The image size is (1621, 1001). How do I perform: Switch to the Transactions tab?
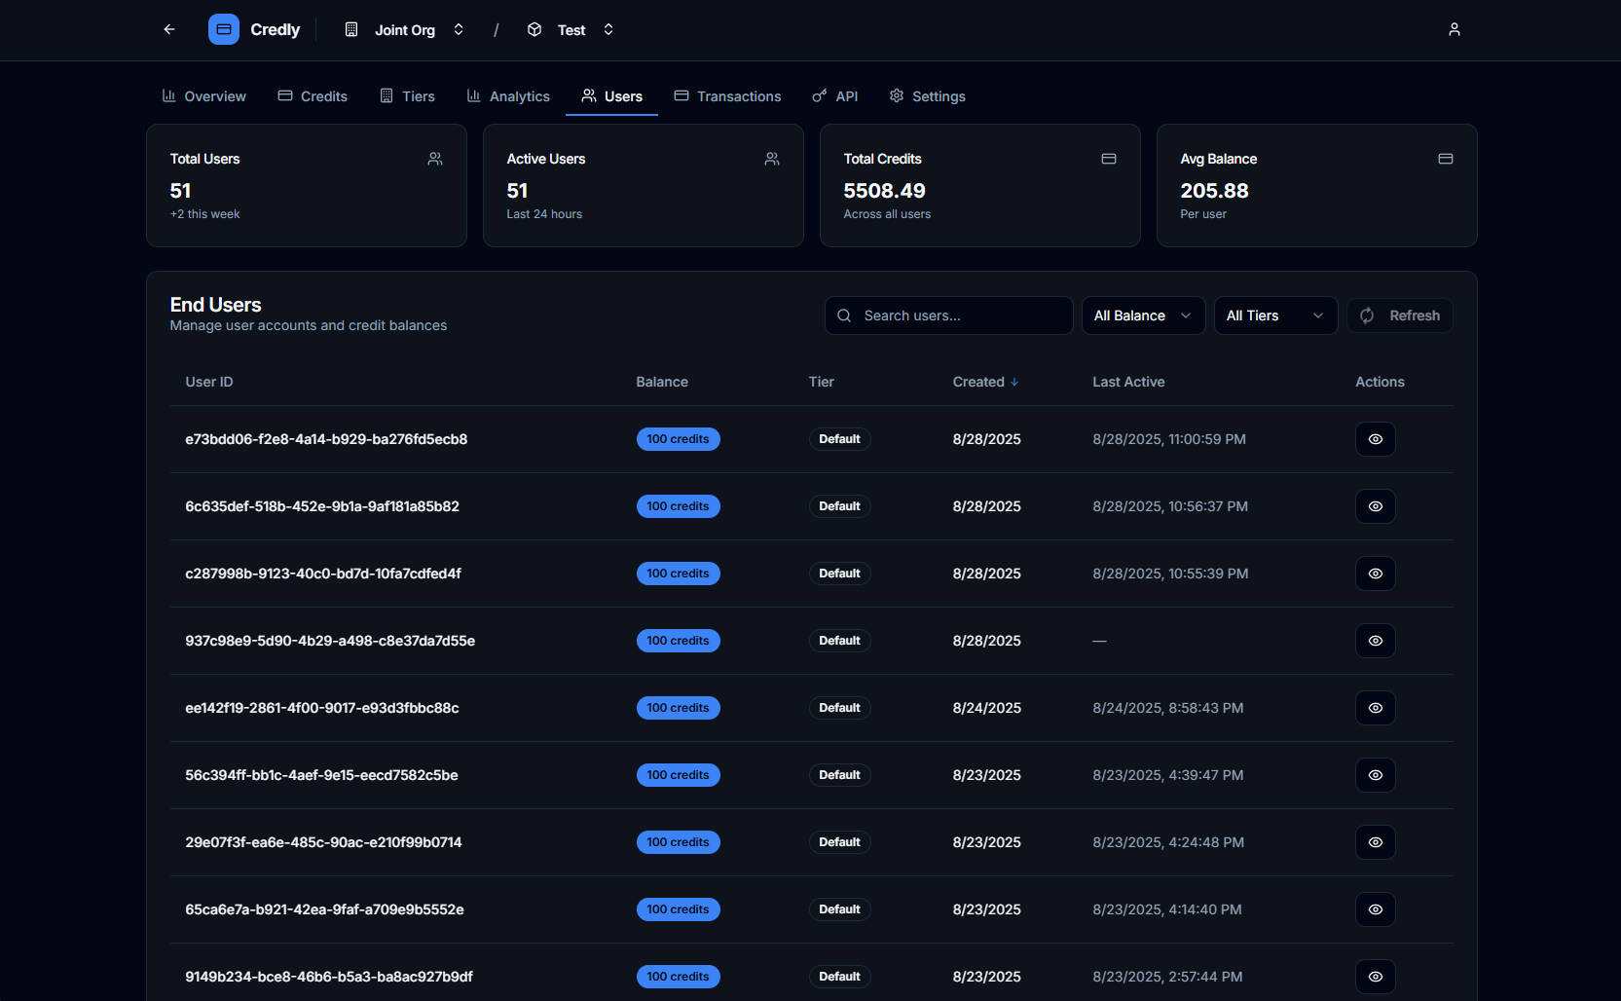(727, 96)
